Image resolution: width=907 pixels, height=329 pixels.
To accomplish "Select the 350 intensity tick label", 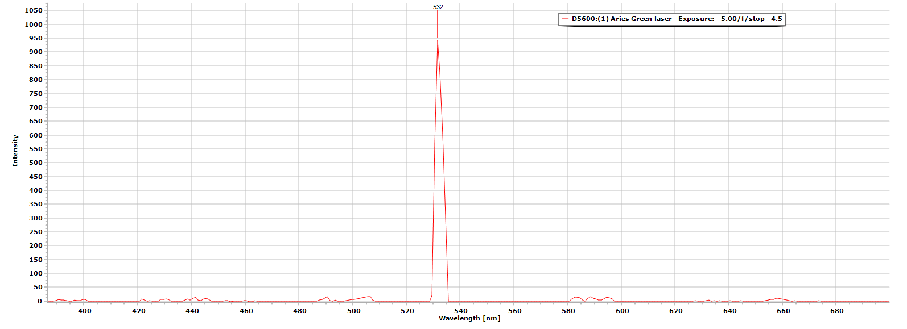I will tap(36, 204).
